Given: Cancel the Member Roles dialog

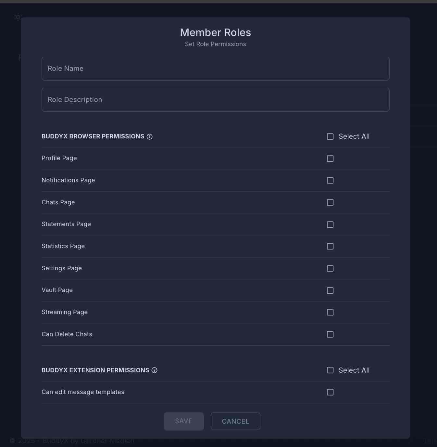Looking at the screenshot, I should [x=235, y=421].
